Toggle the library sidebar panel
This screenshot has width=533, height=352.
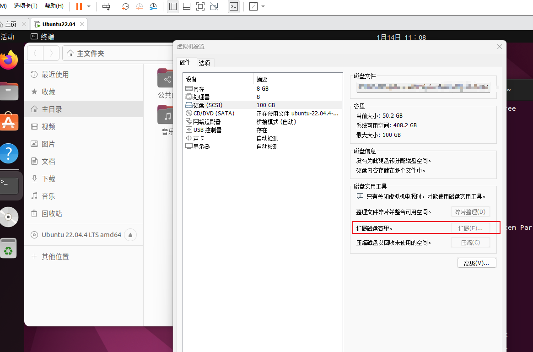172,6
